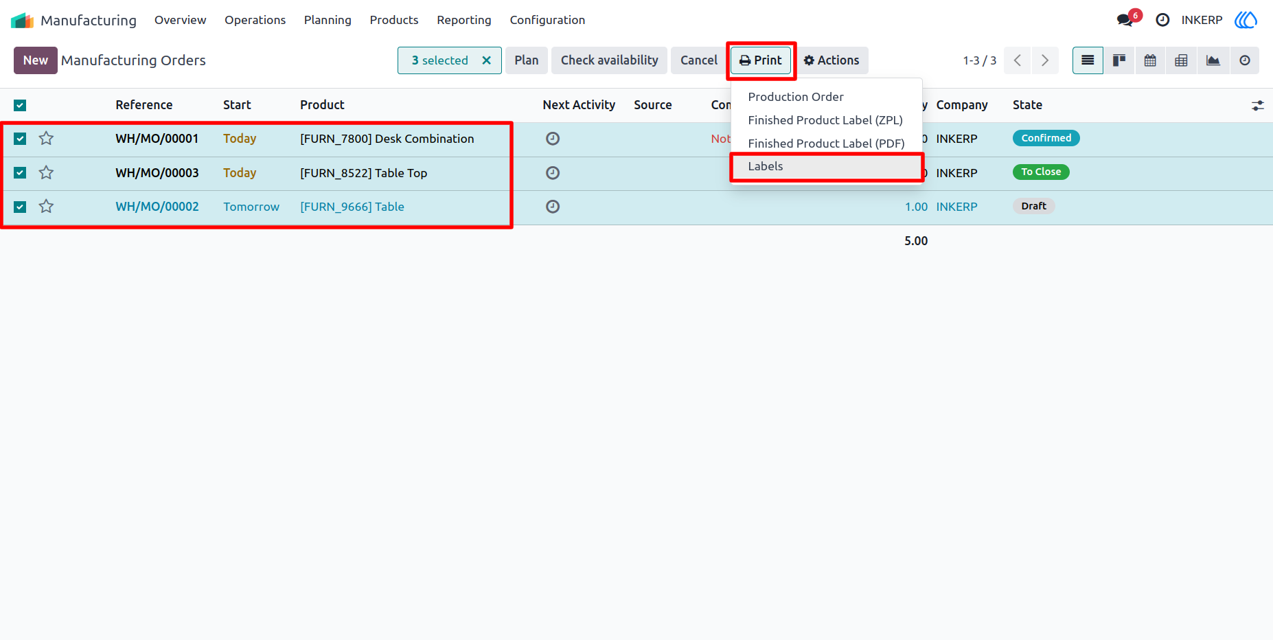Open the messages conversation icon
This screenshot has height=640, width=1273.
tap(1125, 20)
